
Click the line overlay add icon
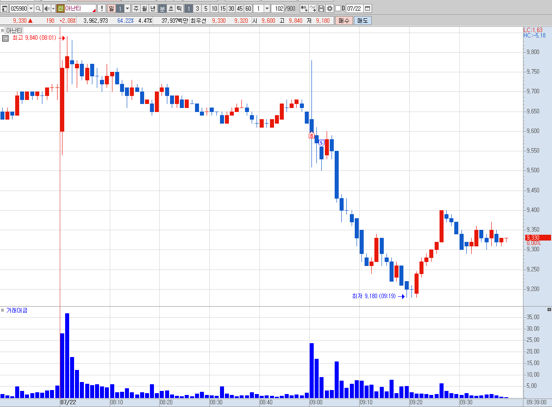click(313, 8)
